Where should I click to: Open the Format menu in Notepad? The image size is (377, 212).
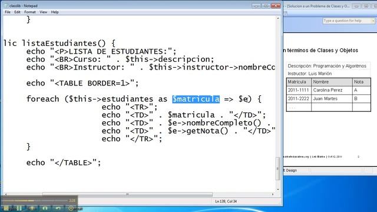[30, 12]
